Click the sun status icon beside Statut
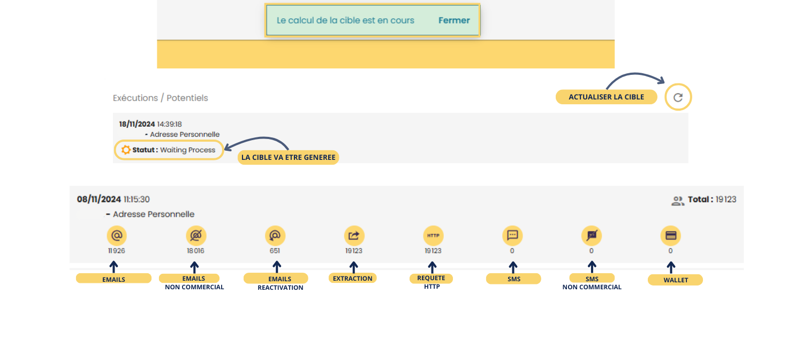The image size is (787, 339). click(126, 150)
